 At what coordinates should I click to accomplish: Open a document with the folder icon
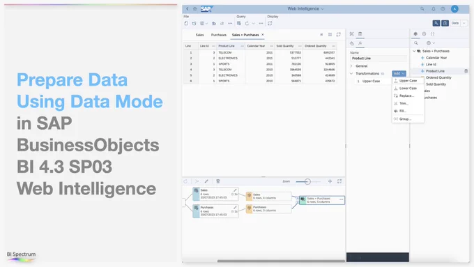(x=194, y=23)
